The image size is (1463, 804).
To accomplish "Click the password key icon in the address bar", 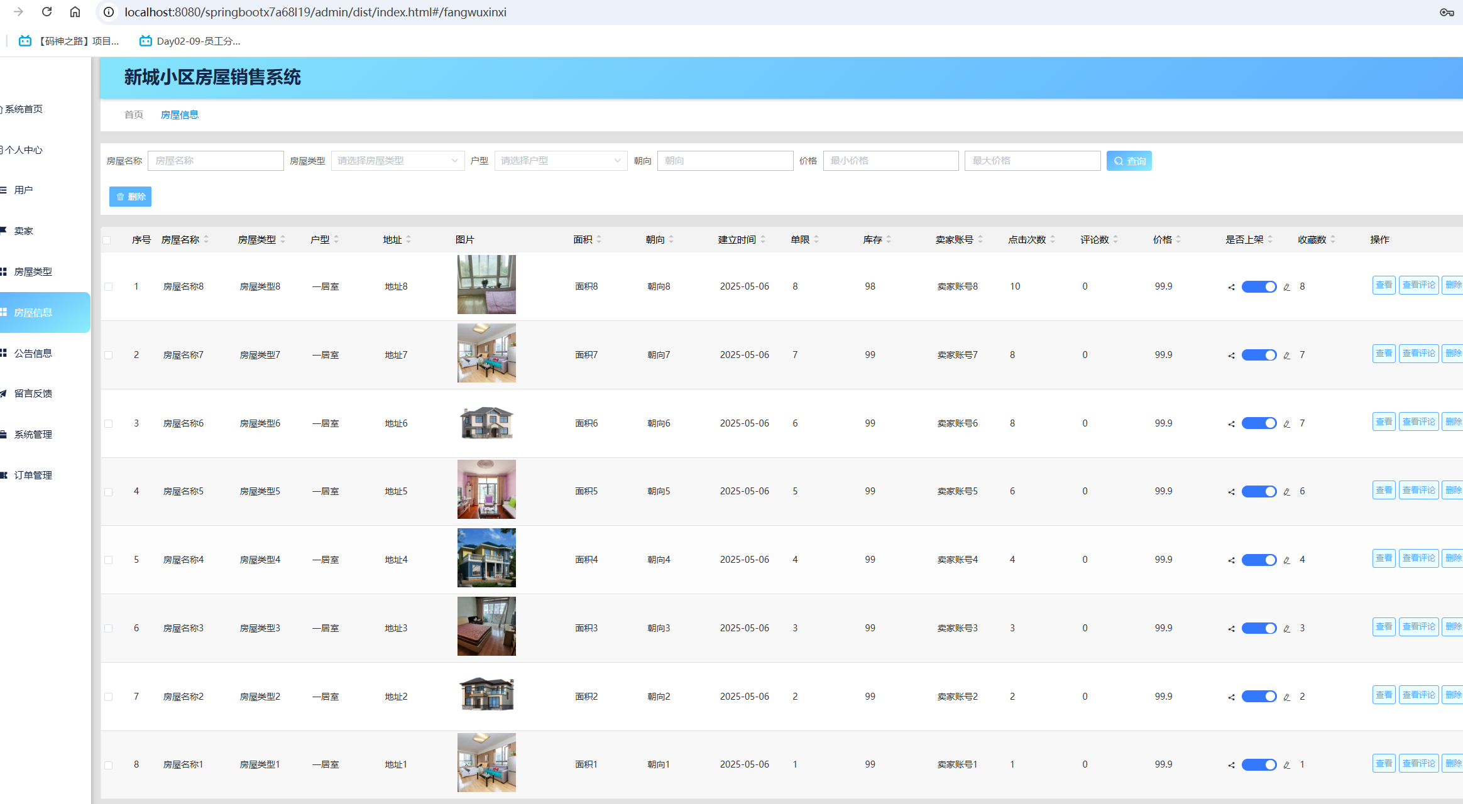I will point(1447,12).
